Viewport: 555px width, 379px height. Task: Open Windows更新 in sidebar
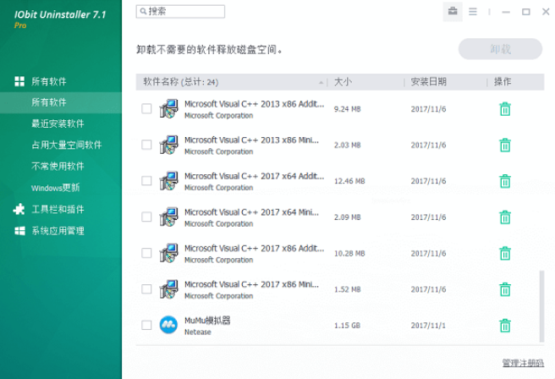tap(55, 188)
